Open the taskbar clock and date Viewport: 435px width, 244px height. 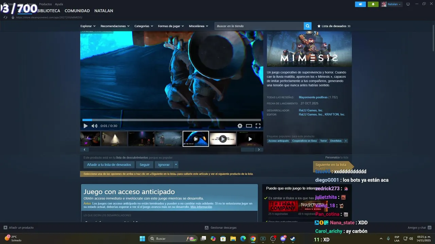coord(423,239)
